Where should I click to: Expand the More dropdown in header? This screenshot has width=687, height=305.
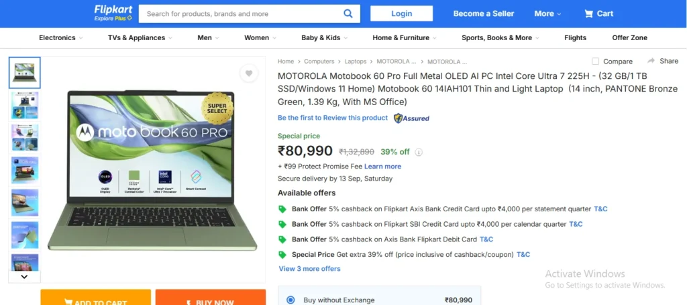tap(549, 13)
